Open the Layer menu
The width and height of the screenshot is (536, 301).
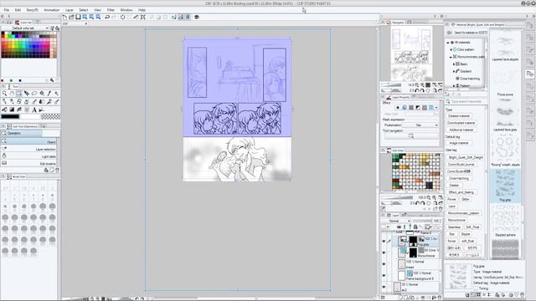[70, 10]
